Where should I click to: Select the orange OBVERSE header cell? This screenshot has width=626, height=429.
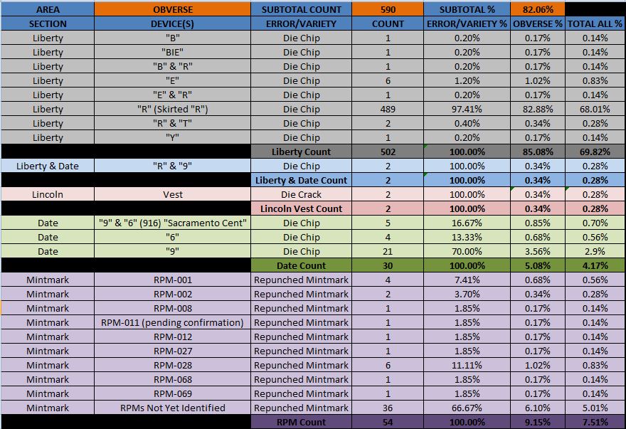[172, 9]
